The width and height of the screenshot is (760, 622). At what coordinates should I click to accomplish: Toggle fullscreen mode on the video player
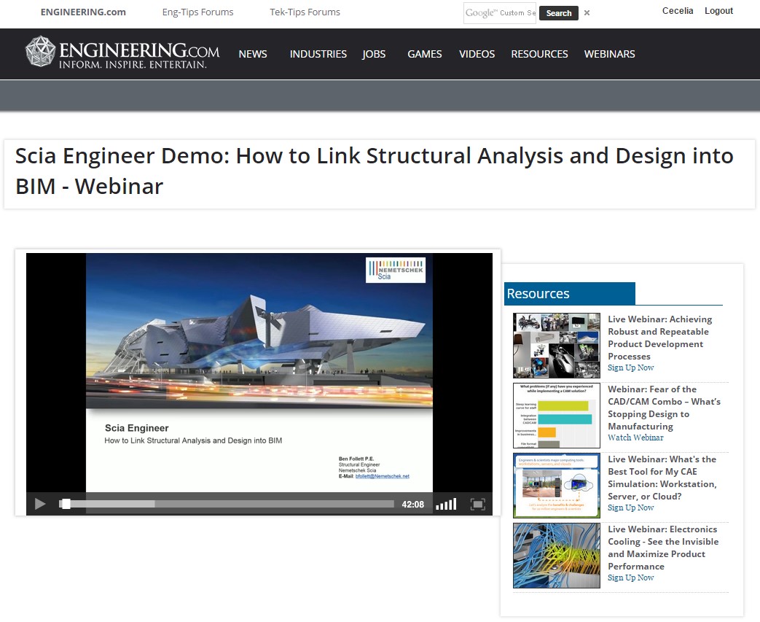click(x=477, y=504)
